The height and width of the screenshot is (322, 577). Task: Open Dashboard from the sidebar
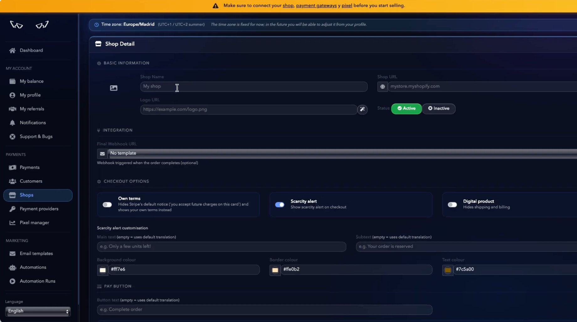point(31,50)
